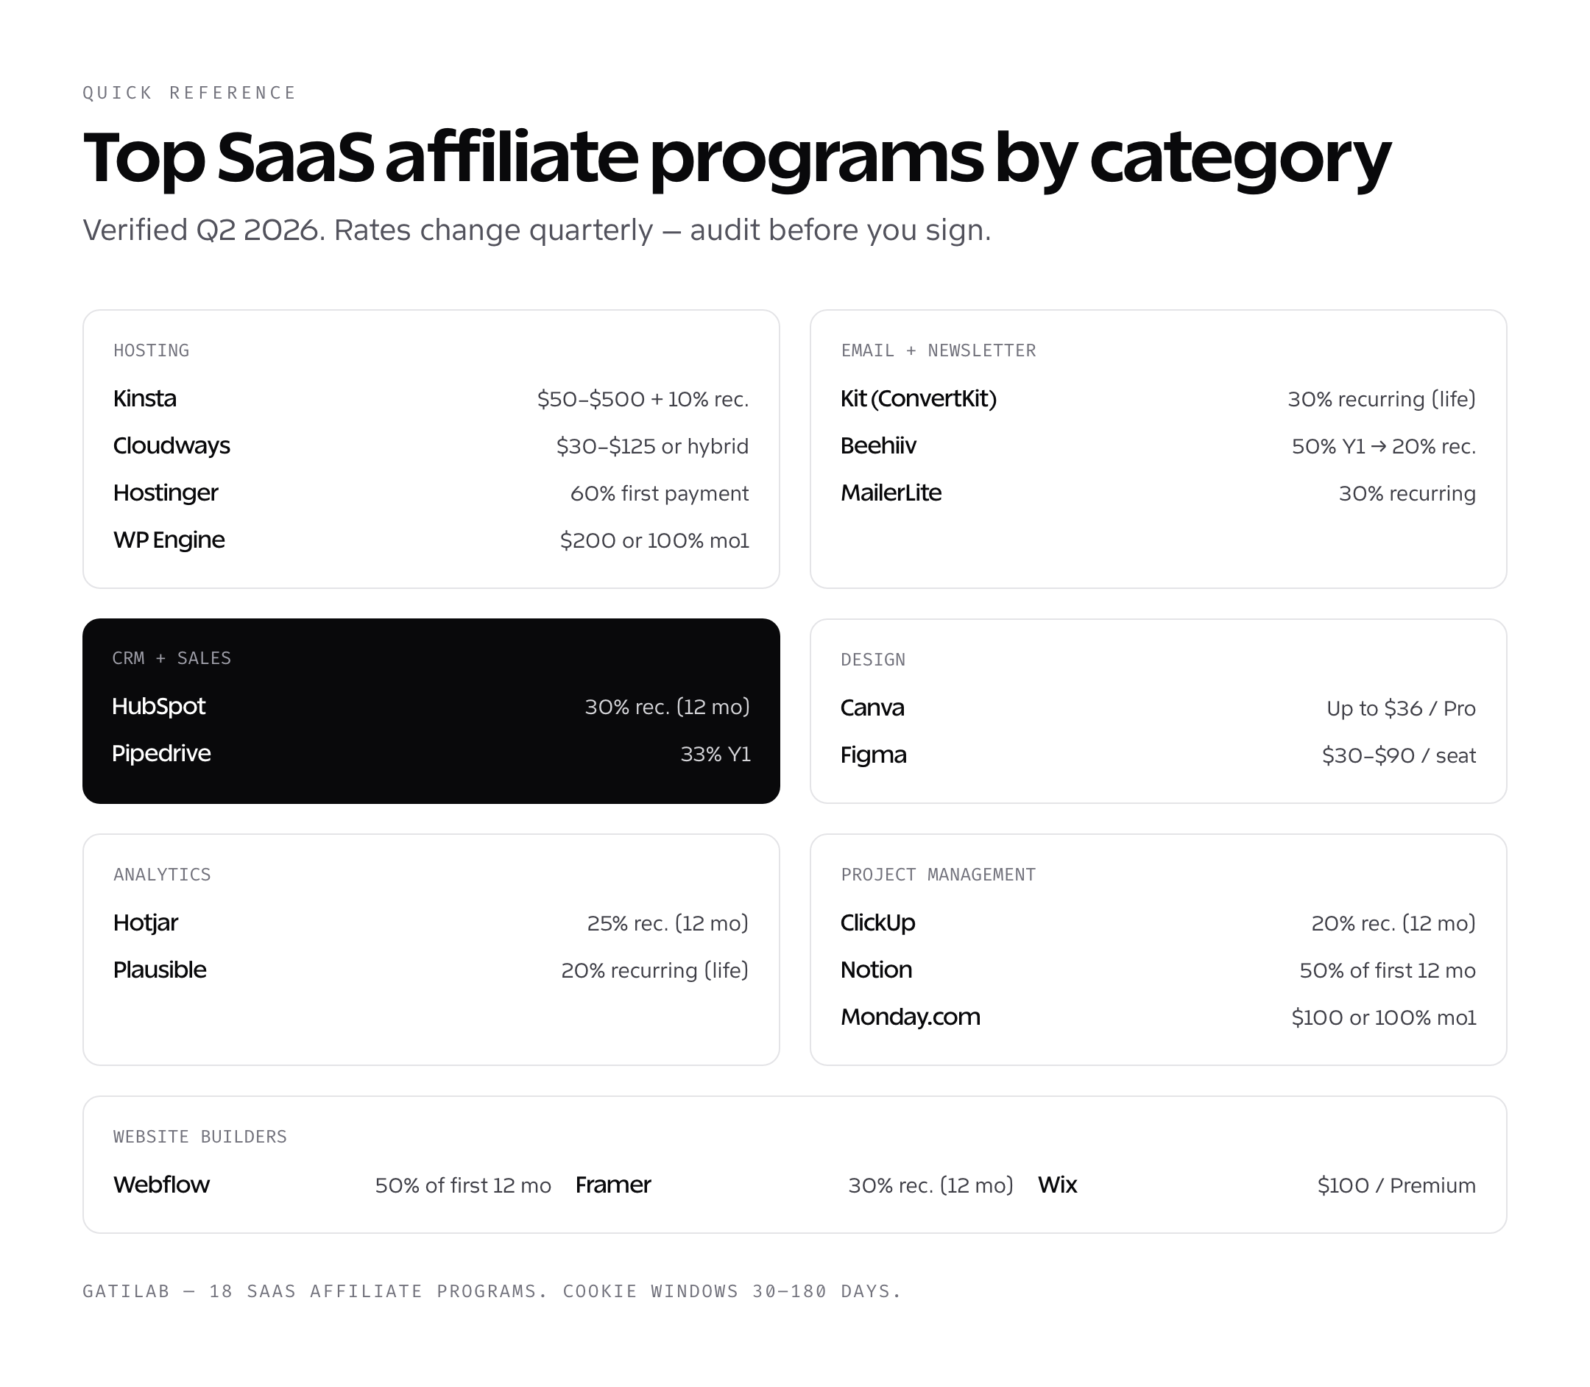The width and height of the screenshot is (1590, 1387).
Task: Click Framer's '30% rec. (12 mo)' rate
Action: click(930, 1186)
